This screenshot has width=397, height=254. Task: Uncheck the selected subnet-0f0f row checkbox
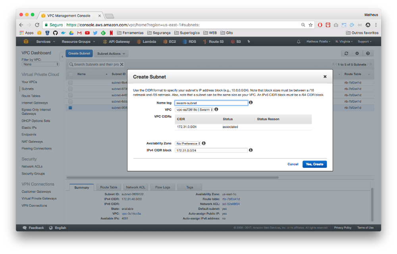[x=70, y=108]
